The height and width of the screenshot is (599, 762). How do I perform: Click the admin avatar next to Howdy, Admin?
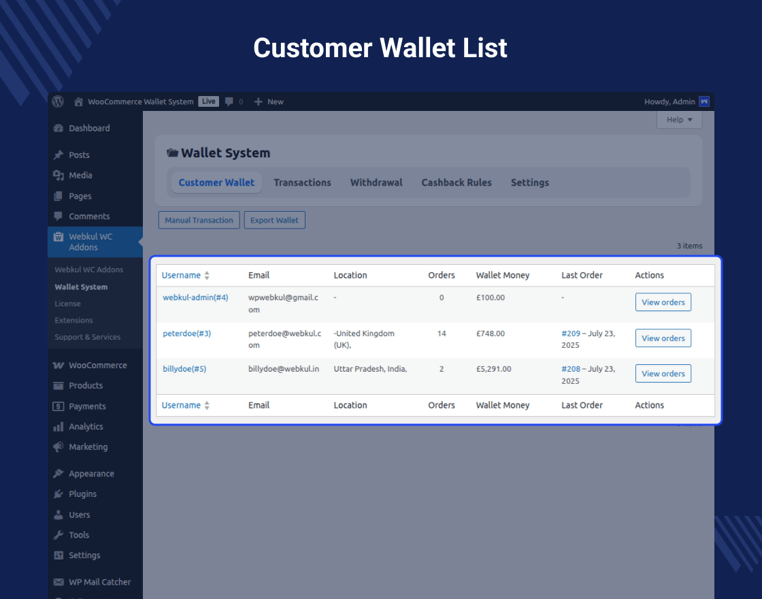coord(703,101)
